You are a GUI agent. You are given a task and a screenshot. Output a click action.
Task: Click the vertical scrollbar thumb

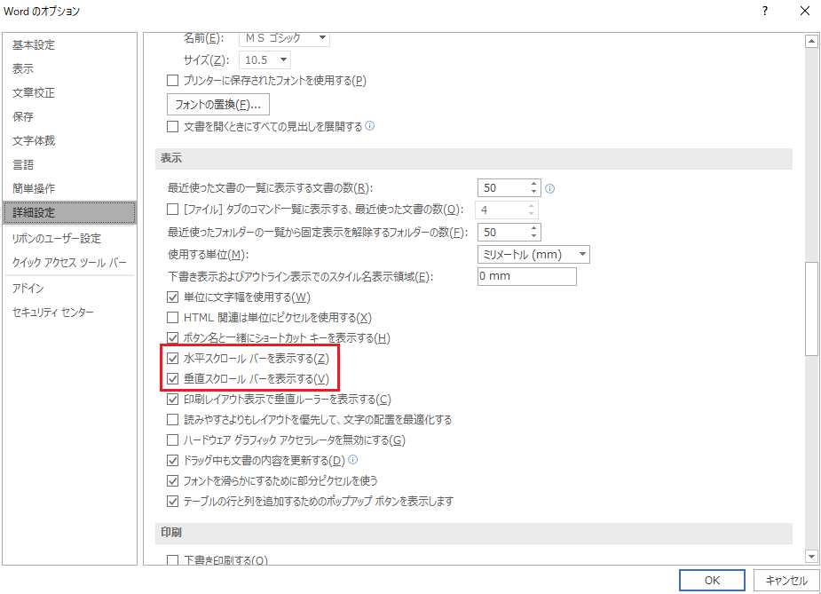(811, 309)
